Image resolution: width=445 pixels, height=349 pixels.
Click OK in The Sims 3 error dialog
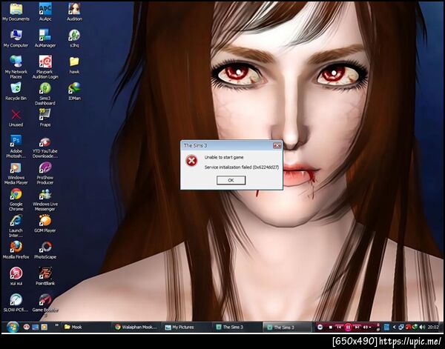coord(231,180)
